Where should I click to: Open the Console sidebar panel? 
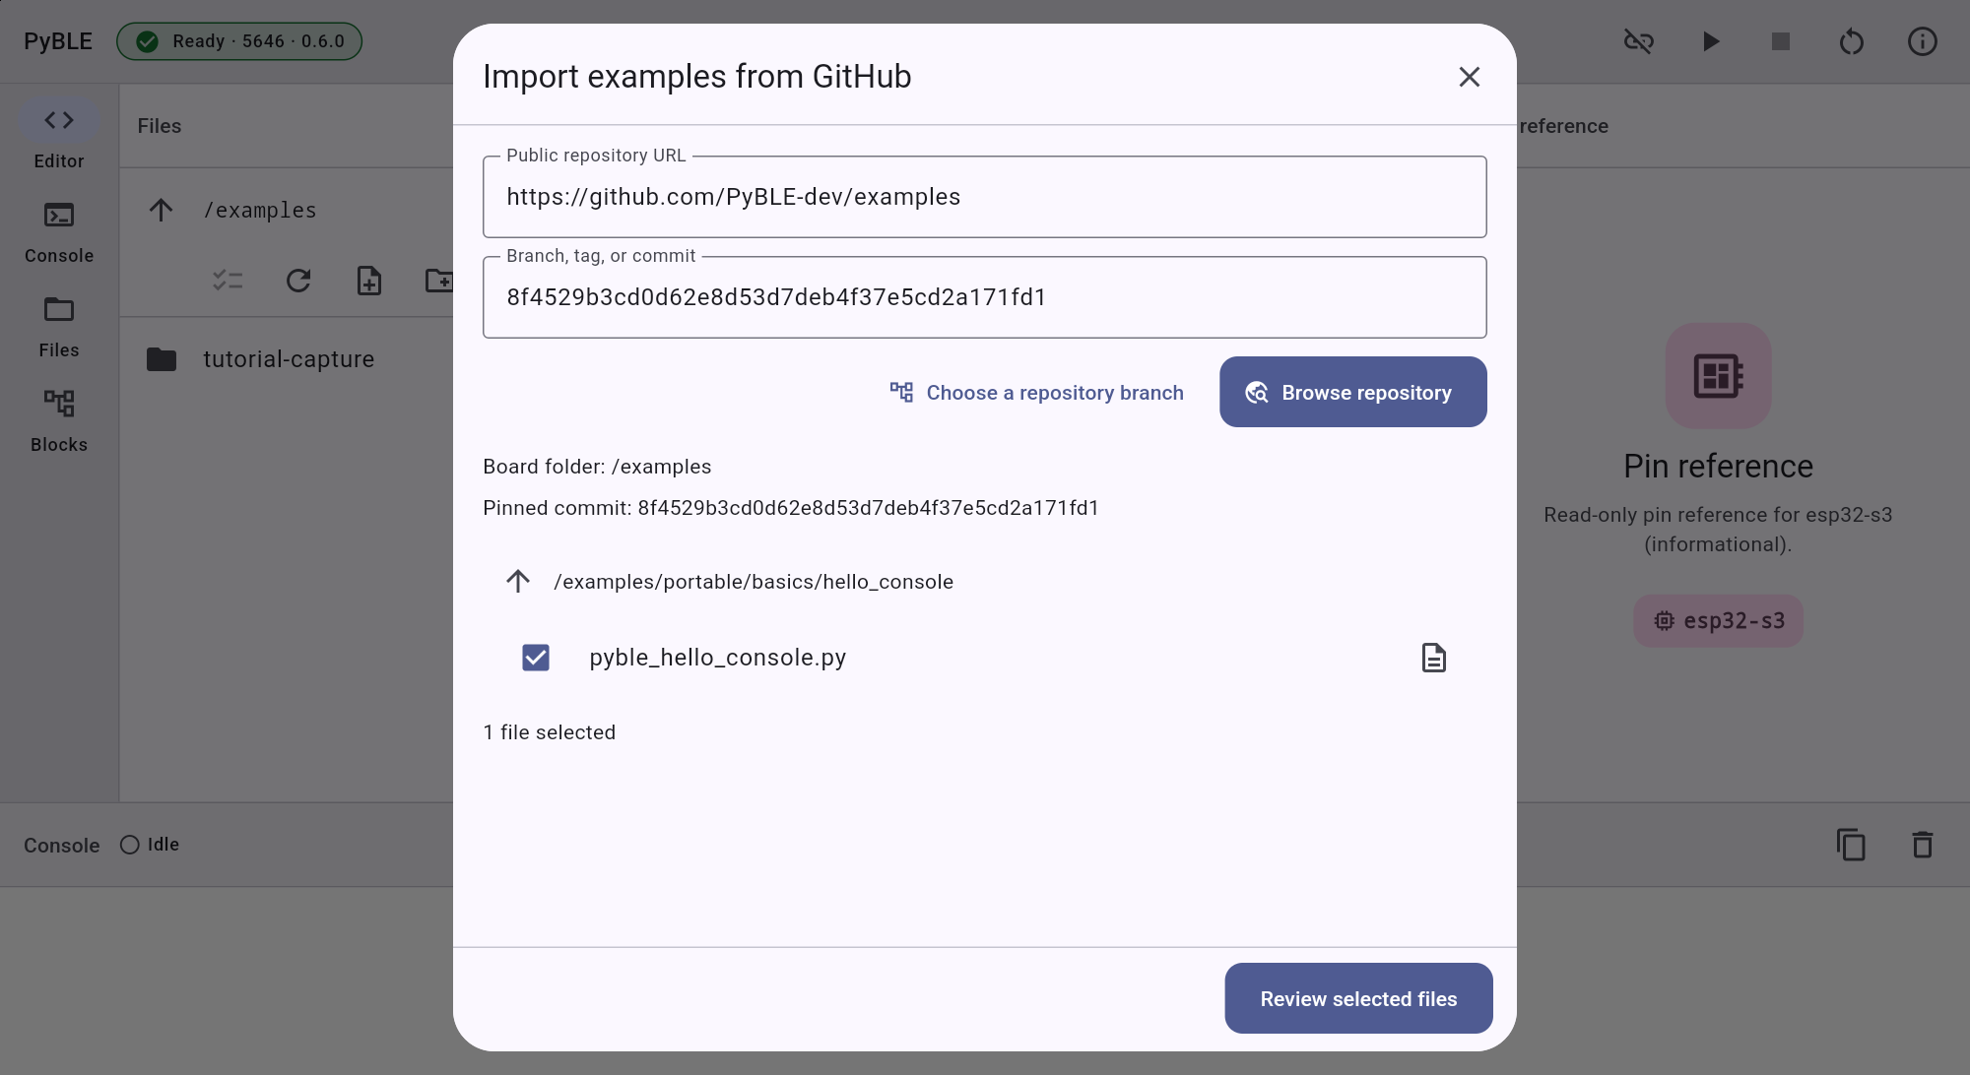coord(59,232)
